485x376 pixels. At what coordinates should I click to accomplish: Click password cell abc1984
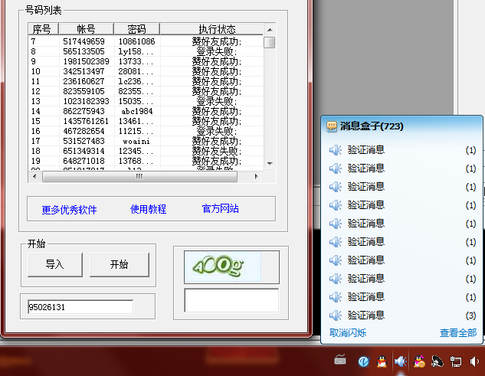click(x=136, y=111)
